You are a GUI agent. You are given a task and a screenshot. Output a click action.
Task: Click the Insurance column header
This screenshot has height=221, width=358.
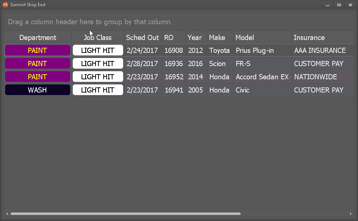pyautogui.click(x=309, y=37)
